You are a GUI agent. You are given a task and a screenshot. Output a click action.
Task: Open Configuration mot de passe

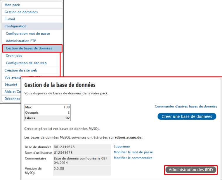pos(28,34)
